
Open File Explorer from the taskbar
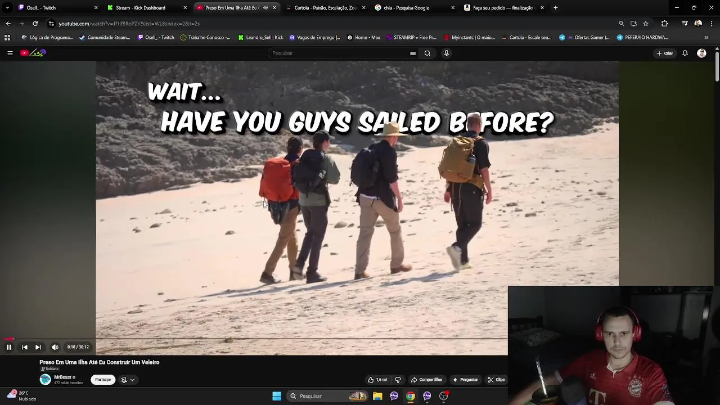(377, 396)
